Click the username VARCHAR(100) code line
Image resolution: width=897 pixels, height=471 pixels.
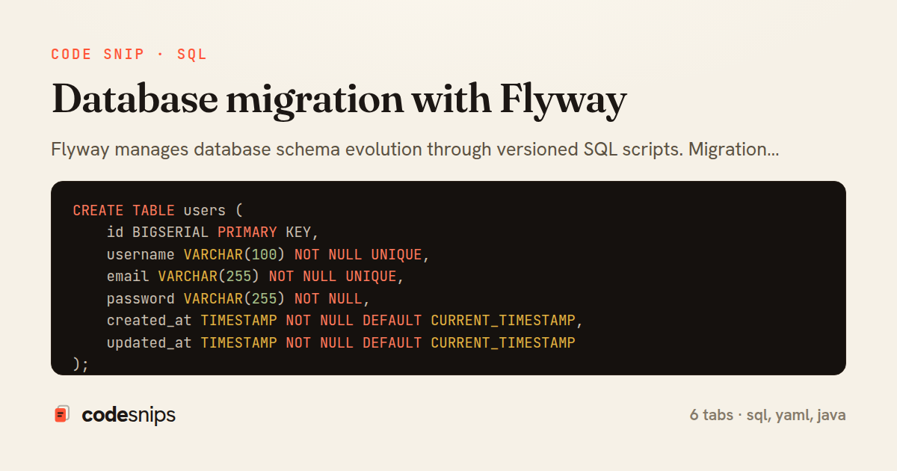[268, 255]
